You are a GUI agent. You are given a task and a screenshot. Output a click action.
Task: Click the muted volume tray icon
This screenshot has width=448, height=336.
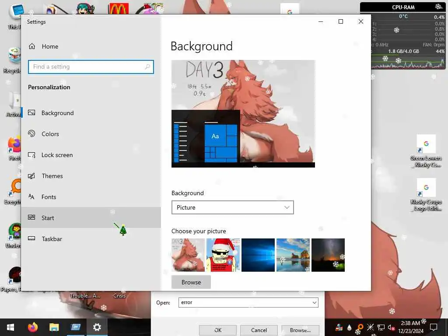[x=391, y=327]
